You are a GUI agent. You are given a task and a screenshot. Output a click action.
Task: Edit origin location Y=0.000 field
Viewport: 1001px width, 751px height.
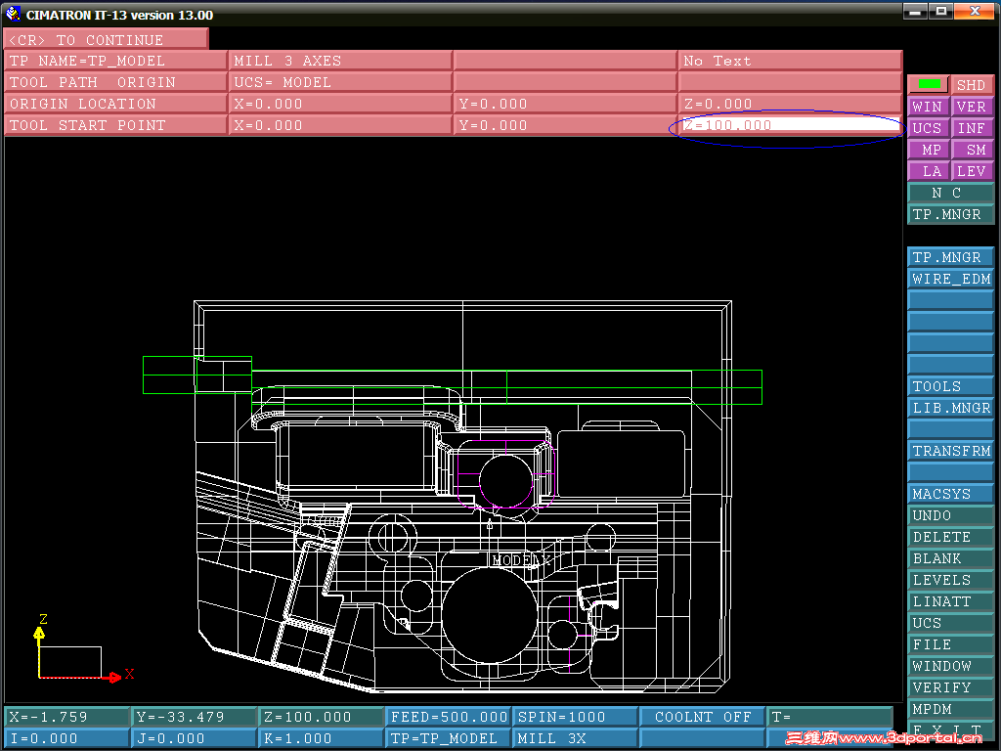pos(565,104)
